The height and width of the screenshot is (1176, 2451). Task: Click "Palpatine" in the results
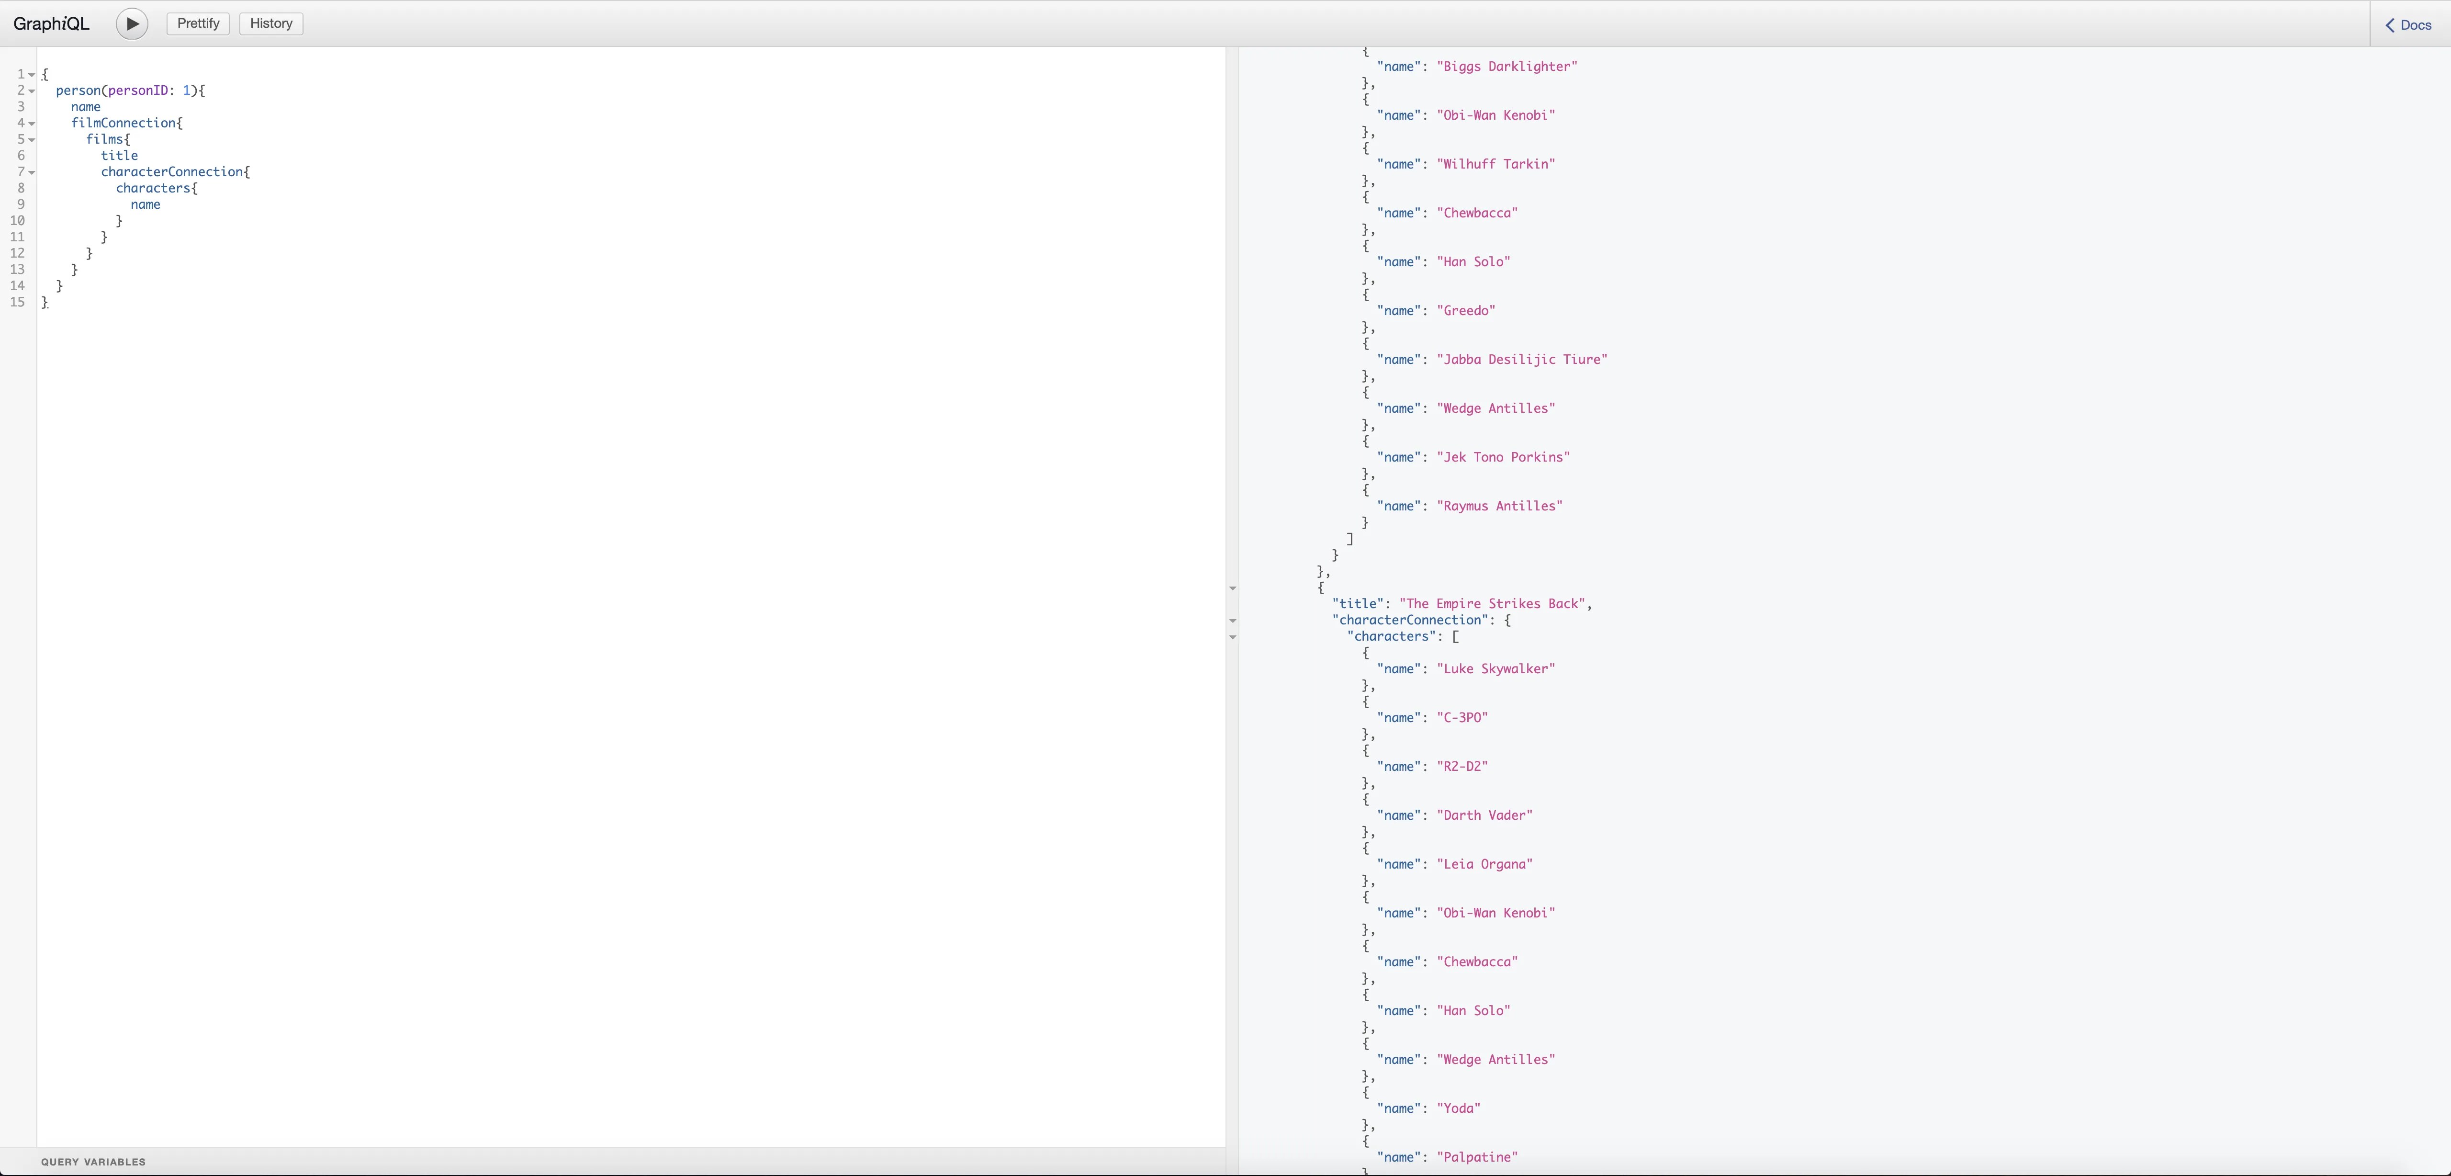[x=1478, y=1157]
